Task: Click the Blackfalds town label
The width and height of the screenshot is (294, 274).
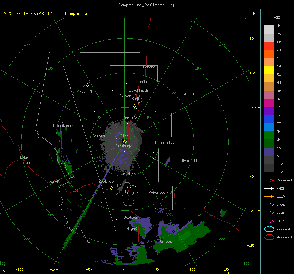Action: click(x=139, y=90)
